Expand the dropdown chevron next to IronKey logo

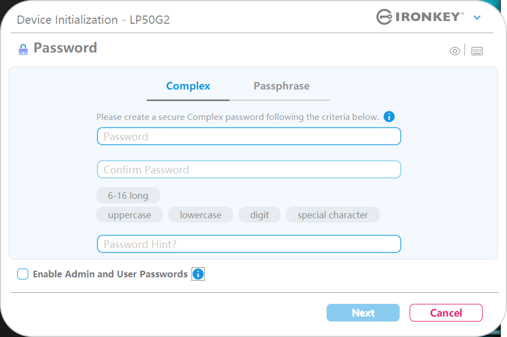point(477,18)
